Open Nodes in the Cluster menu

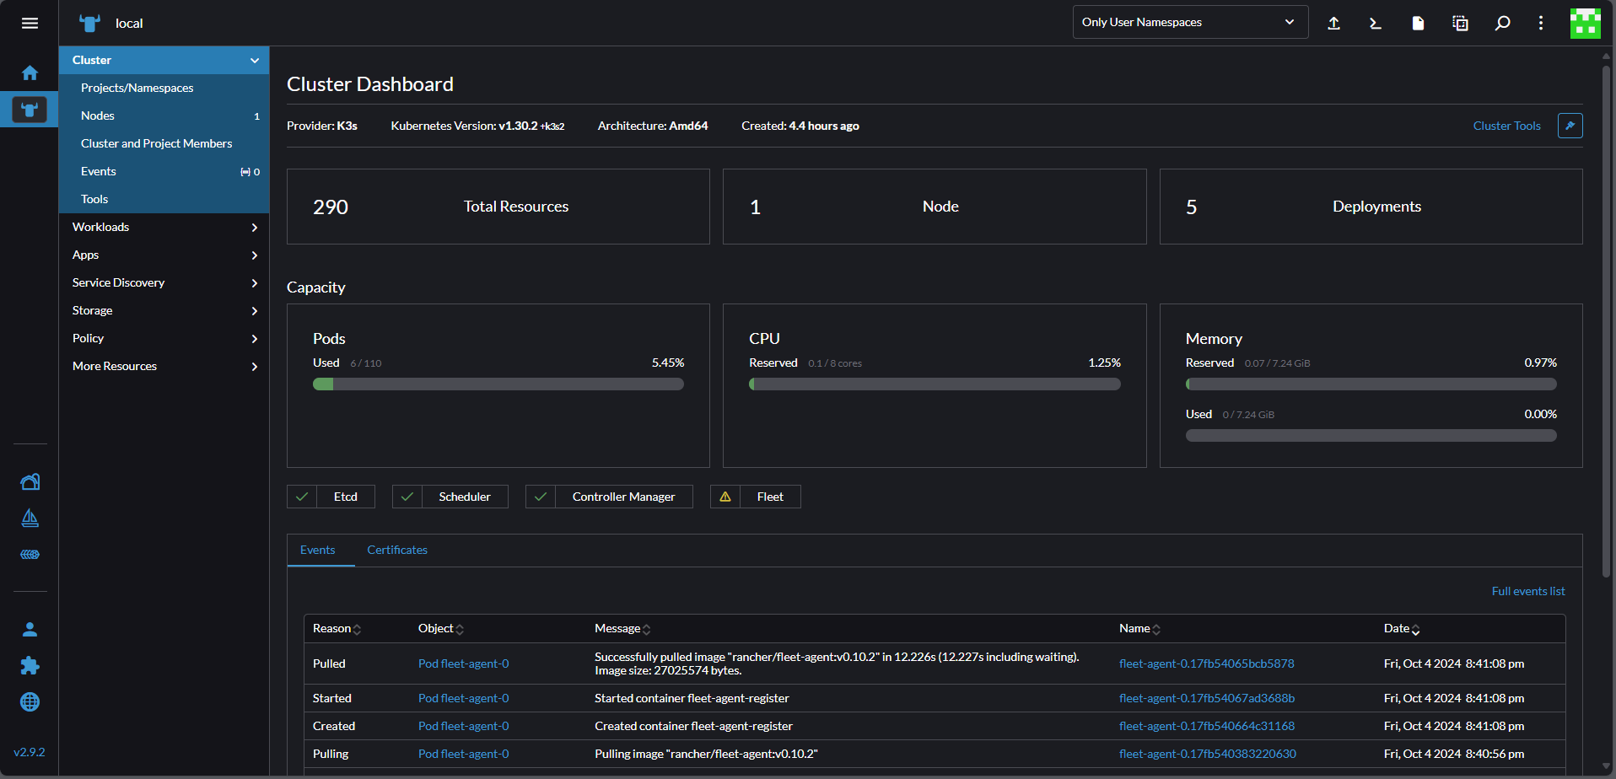coord(164,116)
